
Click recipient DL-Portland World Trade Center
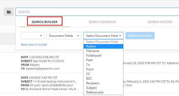pyautogui.click(x=52, y=89)
